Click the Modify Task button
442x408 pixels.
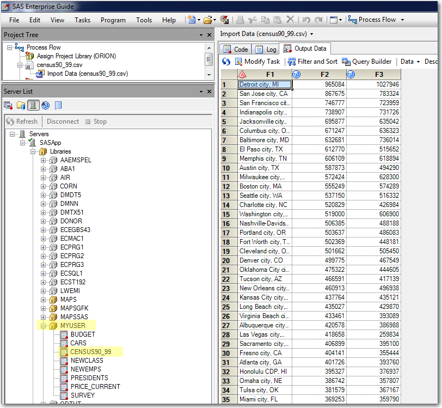pyautogui.click(x=257, y=62)
